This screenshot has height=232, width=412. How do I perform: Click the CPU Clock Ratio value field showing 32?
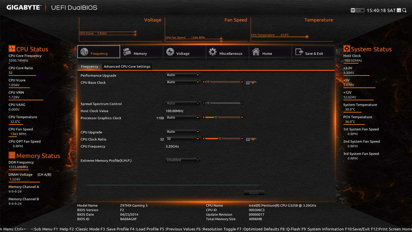pyautogui.click(x=183, y=139)
